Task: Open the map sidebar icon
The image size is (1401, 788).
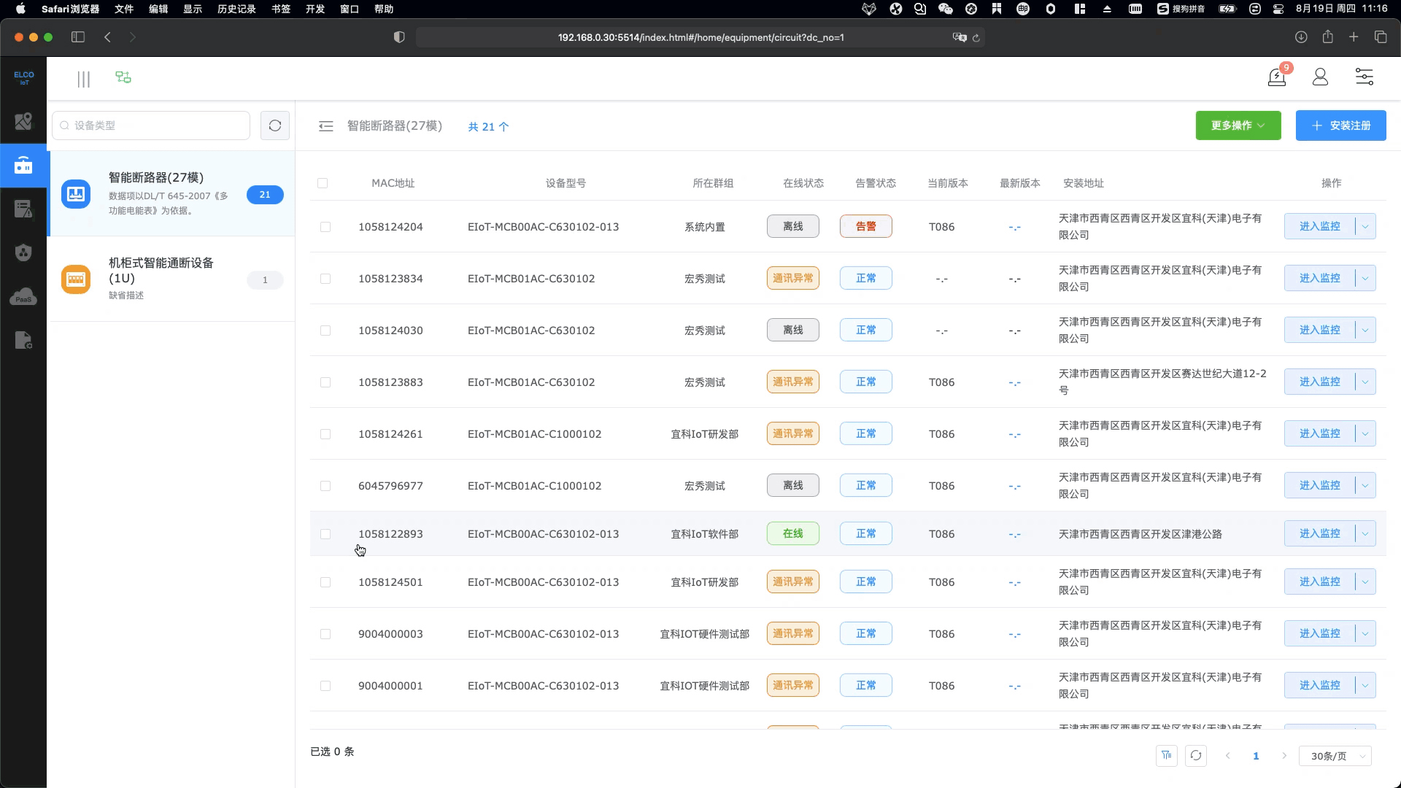Action: pos(23,121)
